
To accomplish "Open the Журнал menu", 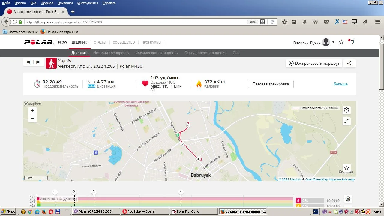I will coord(47,3).
